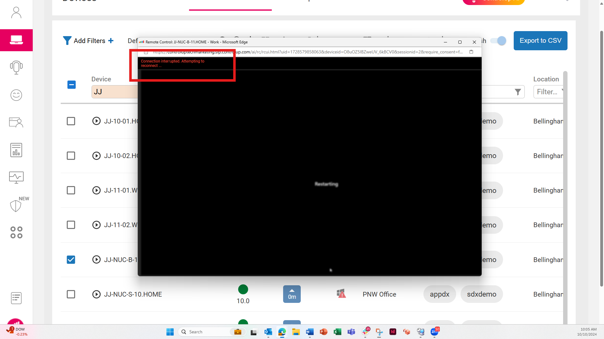Click the Remote Control window address bar URL
The width and height of the screenshot is (604, 339).
pos(308,52)
